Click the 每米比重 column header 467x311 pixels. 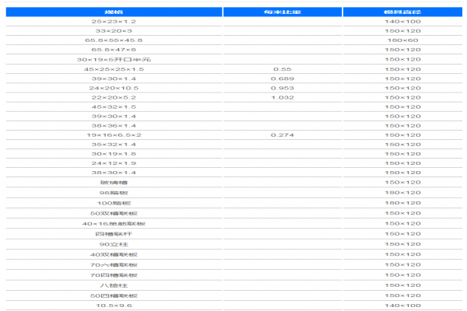point(283,12)
